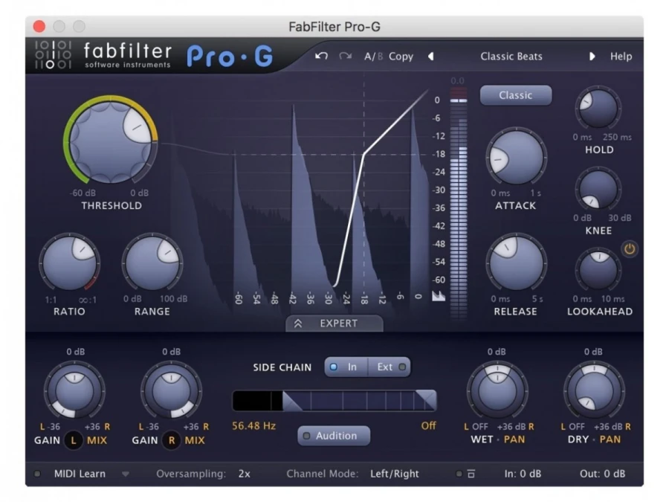Viewport: 669px width, 502px height.
Task: Toggle the Lookahead power button
Action: [x=630, y=249]
